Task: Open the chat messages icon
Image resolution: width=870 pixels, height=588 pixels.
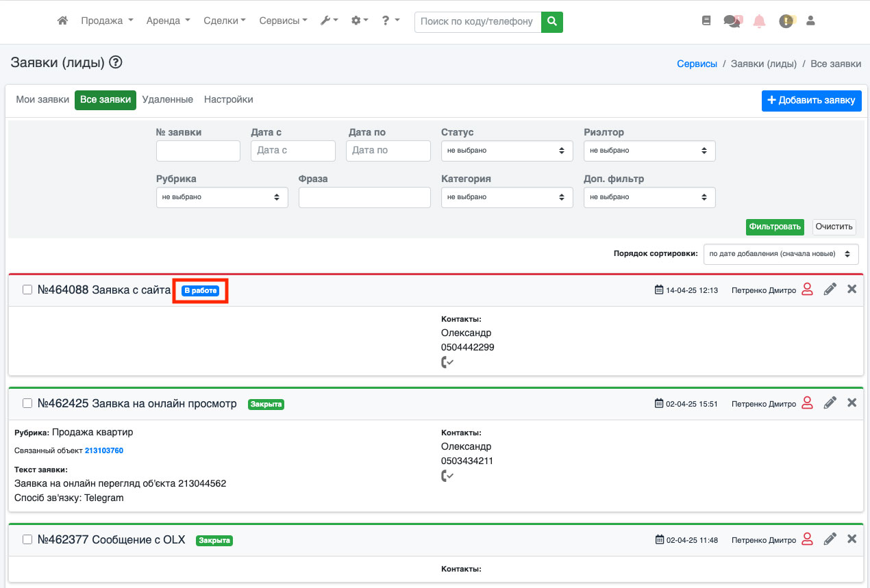Action: [732, 21]
